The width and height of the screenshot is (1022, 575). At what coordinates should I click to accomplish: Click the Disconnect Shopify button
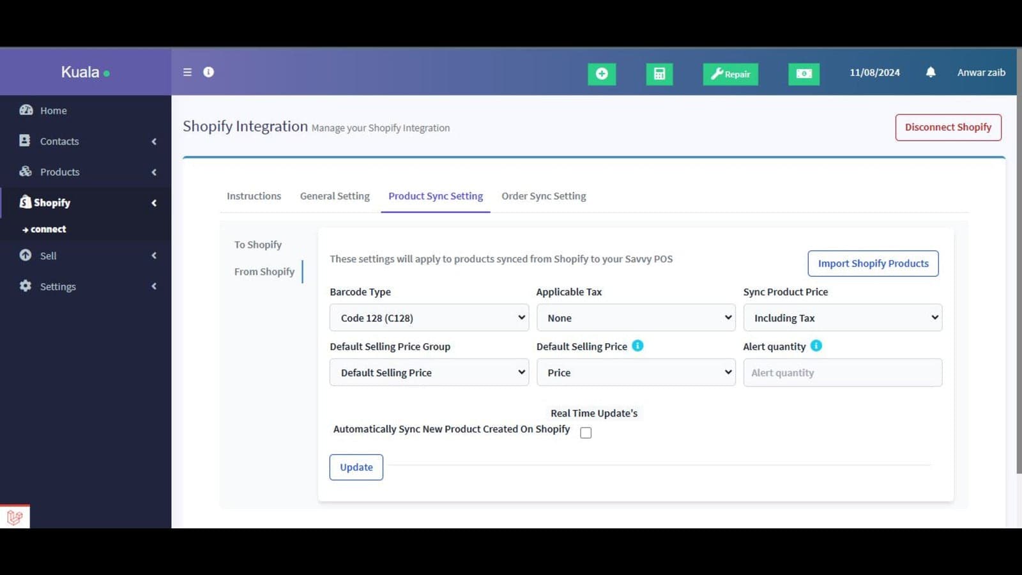coord(948,127)
